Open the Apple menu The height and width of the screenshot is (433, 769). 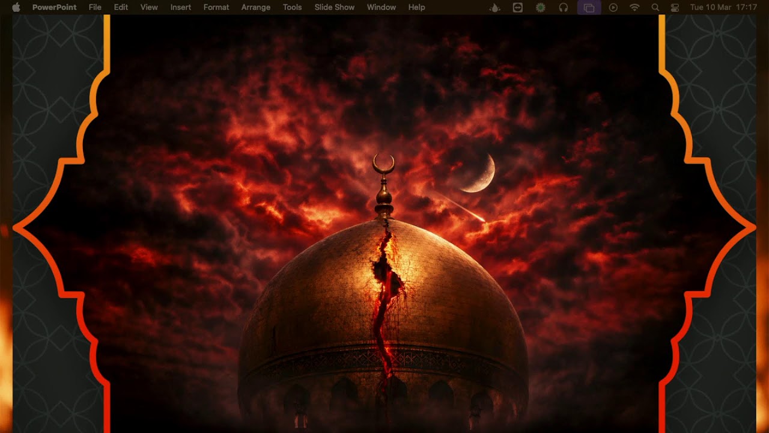coord(16,7)
